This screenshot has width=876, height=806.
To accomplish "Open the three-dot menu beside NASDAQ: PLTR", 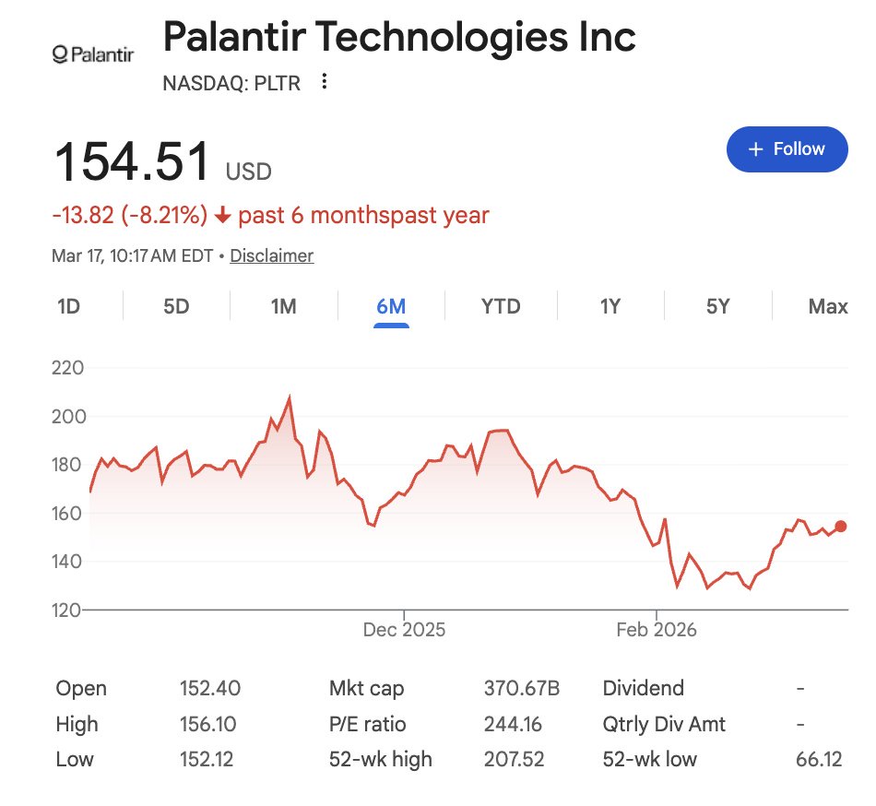I will [x=324, y=81].
